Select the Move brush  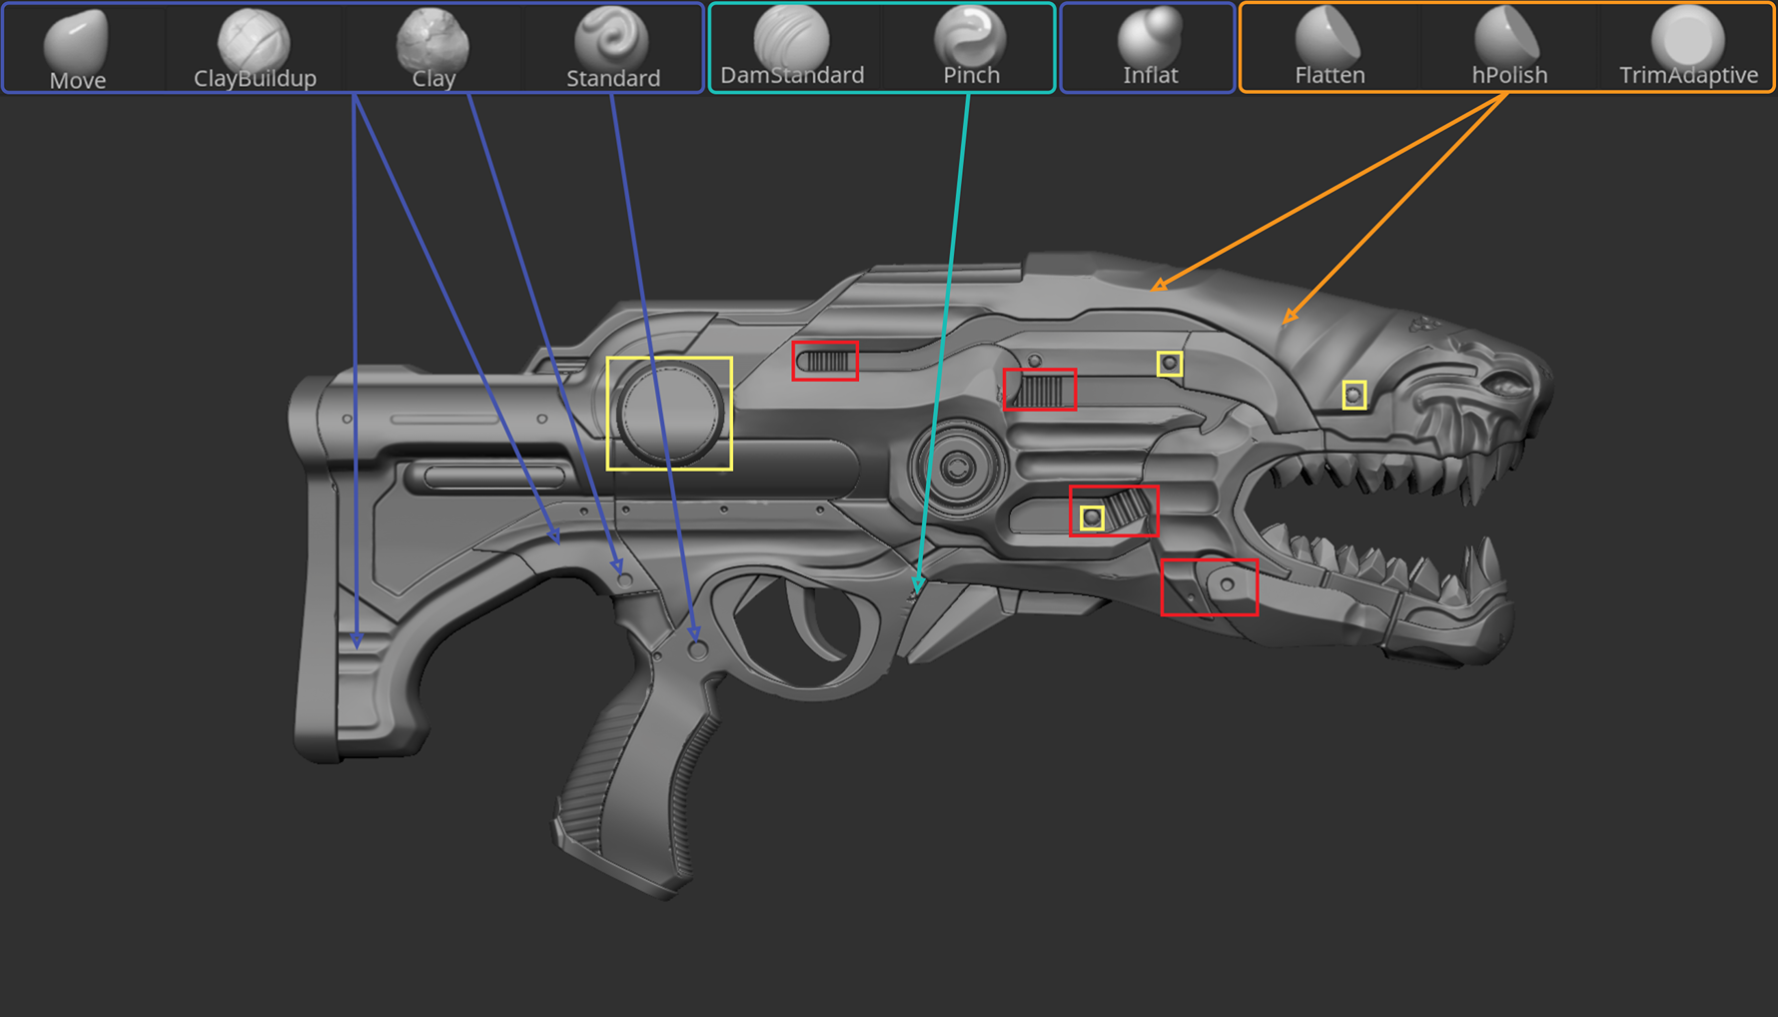pyautogui.click(x=78, y=48)
